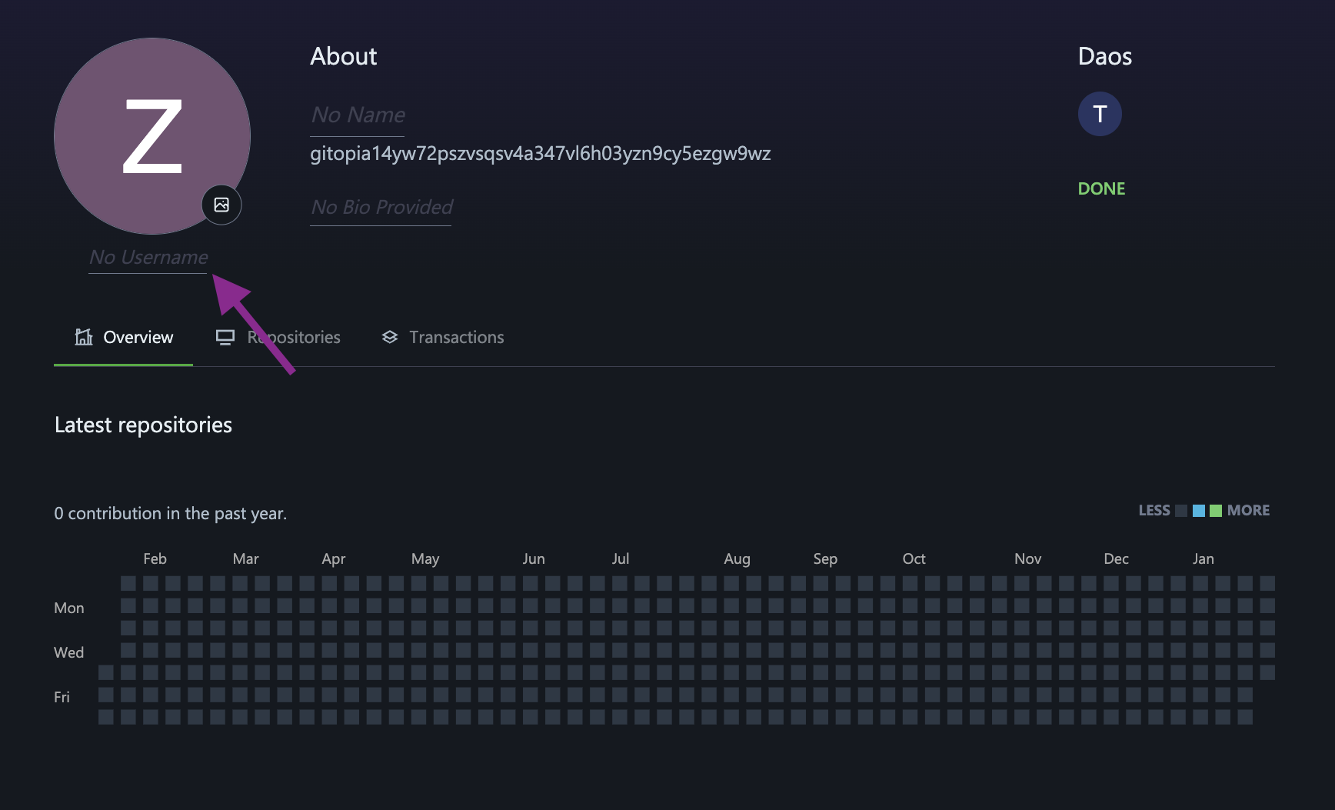
Task: Click the 0 contribution in the past year text
Action: coord(170,513)
